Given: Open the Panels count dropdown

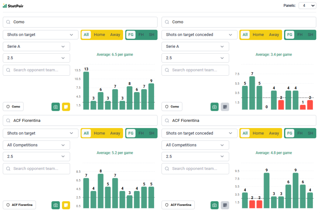Looking at the screenshot, I should 307,6.
